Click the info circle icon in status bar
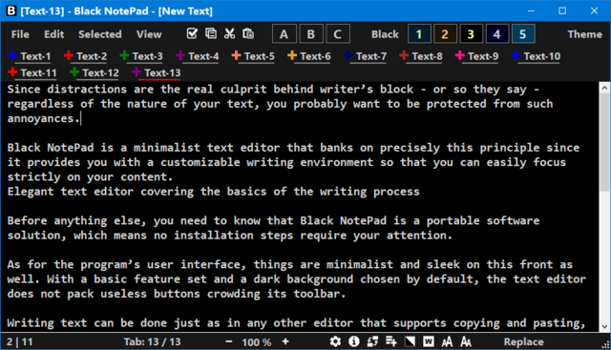Viewport: 611px width, 350px height. tap(354, 341)
